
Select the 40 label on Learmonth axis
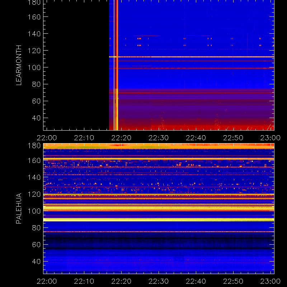point(36,118)
